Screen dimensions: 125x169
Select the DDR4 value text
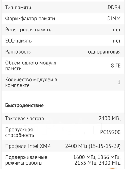114,7
